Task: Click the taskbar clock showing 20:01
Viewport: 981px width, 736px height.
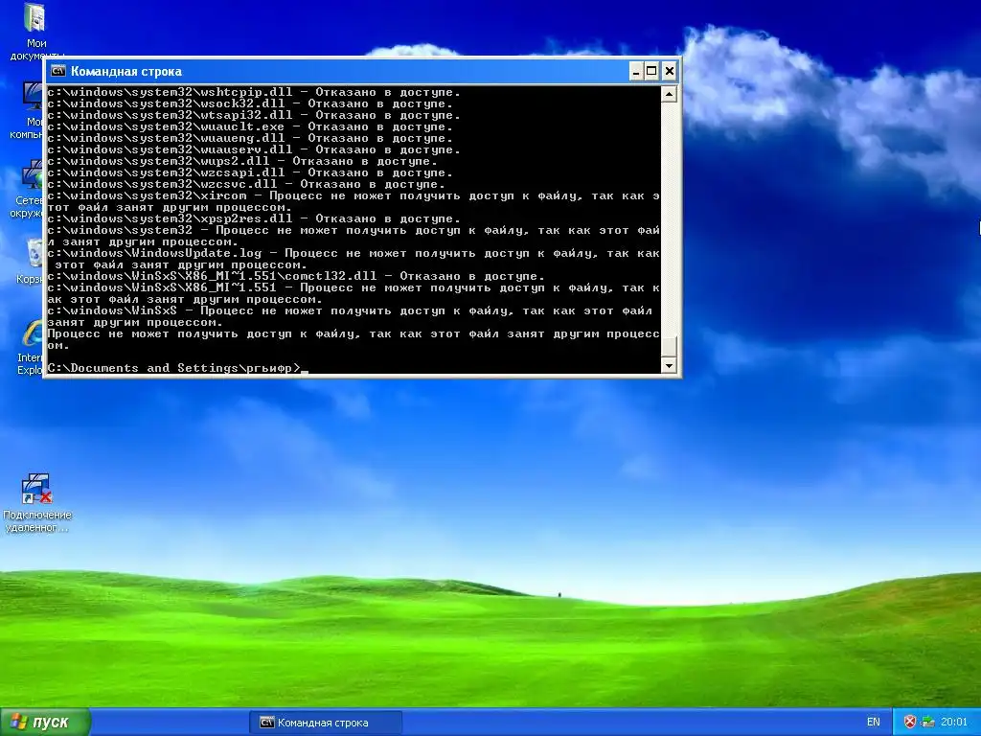Action: 954,723
